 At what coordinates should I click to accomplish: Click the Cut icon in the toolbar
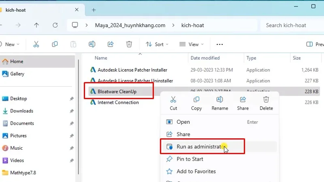[36, 44]
